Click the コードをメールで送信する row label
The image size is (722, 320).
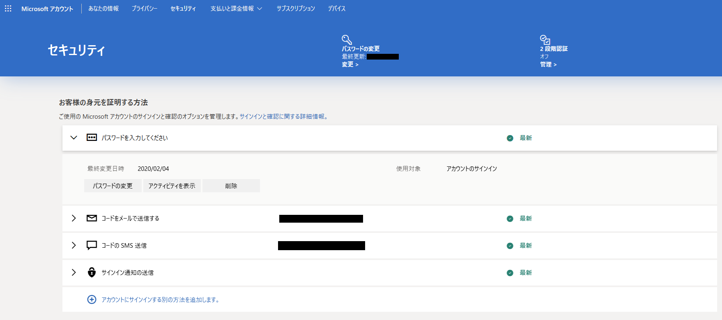pos(131,219)
